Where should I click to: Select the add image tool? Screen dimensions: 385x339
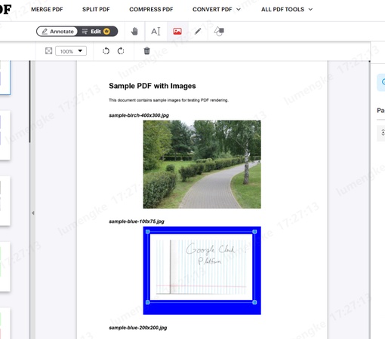tap(177, 32)
